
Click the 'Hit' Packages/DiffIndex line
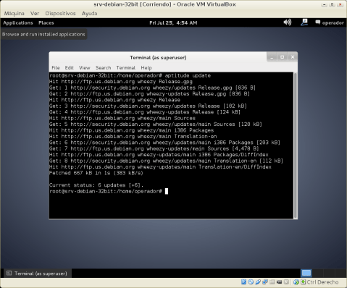159,155
